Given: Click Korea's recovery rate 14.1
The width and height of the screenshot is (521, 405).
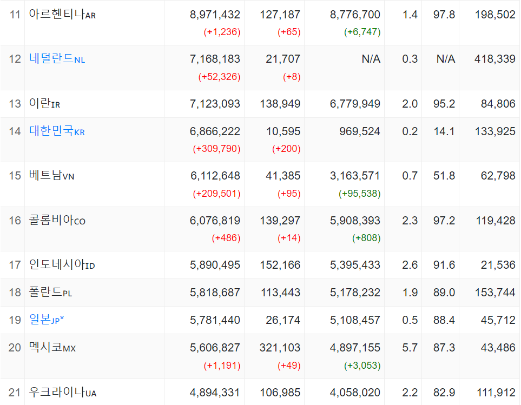Looking at the screenshot, I should pos(444,131).
